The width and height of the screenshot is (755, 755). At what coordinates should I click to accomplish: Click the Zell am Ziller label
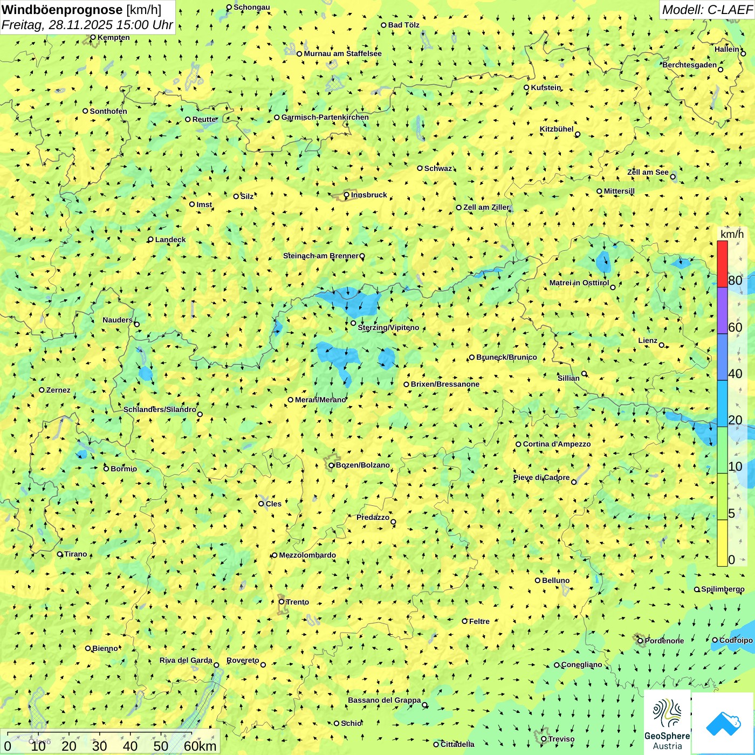(486, 207)
